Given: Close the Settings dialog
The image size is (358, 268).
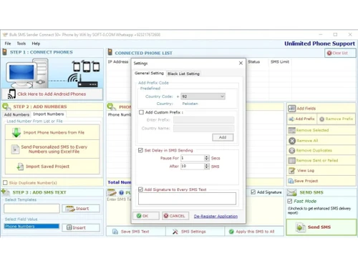Looking at the screenshot, I should point(241,63).
